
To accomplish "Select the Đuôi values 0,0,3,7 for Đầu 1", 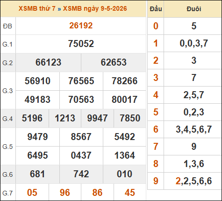I will 193,43.
